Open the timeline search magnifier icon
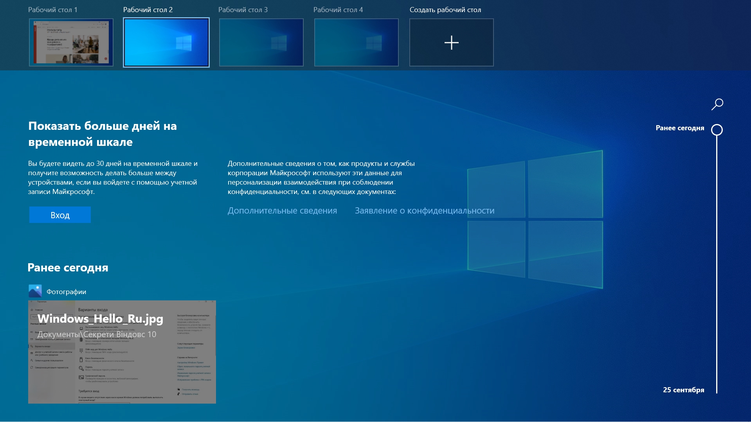 717,104
